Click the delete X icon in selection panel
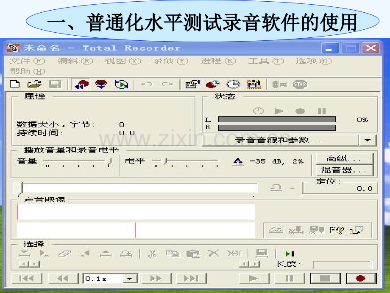This screenshot has height=293, width=390. click(213, 254)
